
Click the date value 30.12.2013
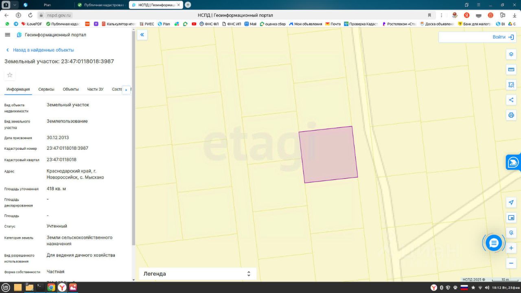point(58,138)
